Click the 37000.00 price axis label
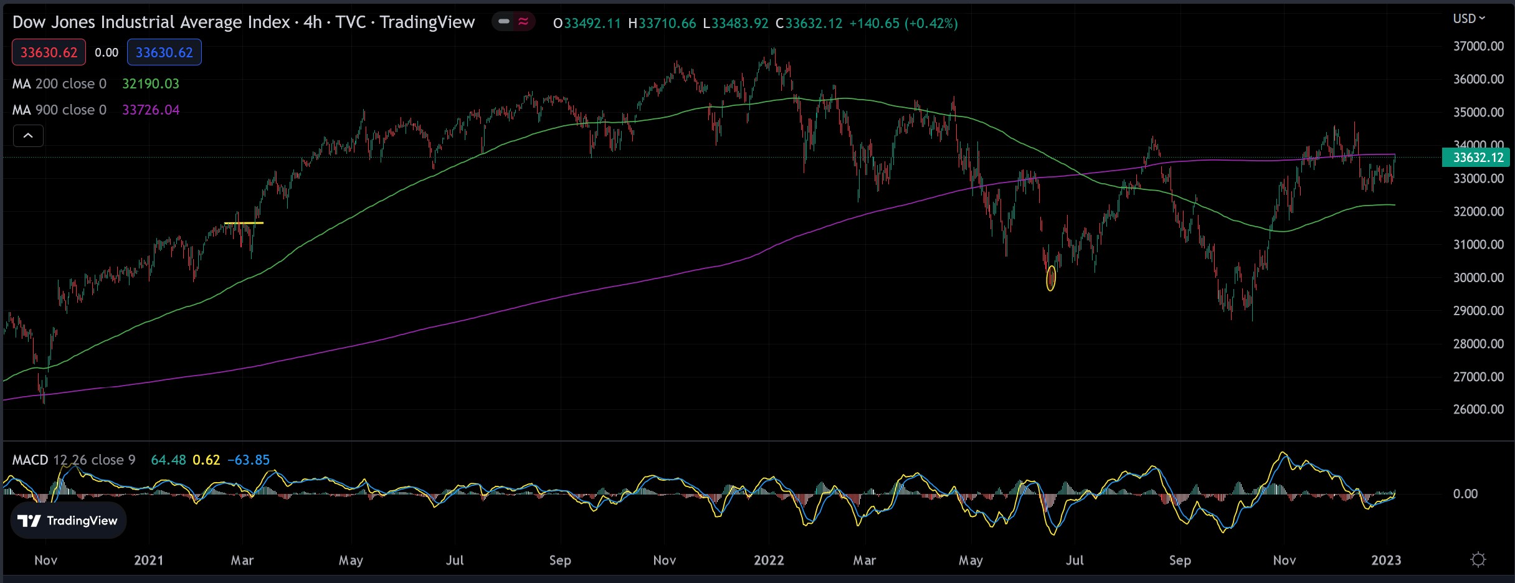This screenshot has height=583, width=1515. (1478, 47)
